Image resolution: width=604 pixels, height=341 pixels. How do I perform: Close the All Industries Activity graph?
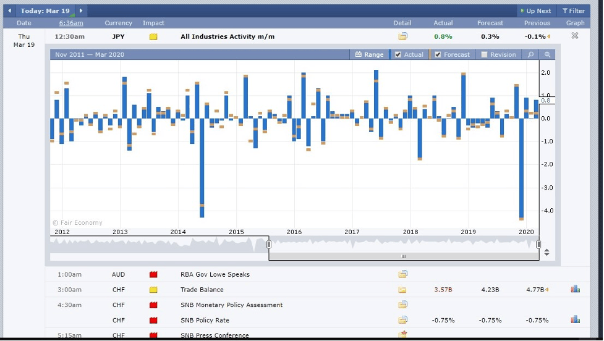pyautogui.click(x=575, y=36)
